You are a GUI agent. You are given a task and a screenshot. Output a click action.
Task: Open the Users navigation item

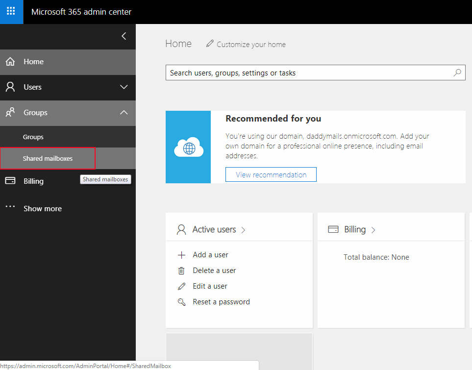[68, 87]
